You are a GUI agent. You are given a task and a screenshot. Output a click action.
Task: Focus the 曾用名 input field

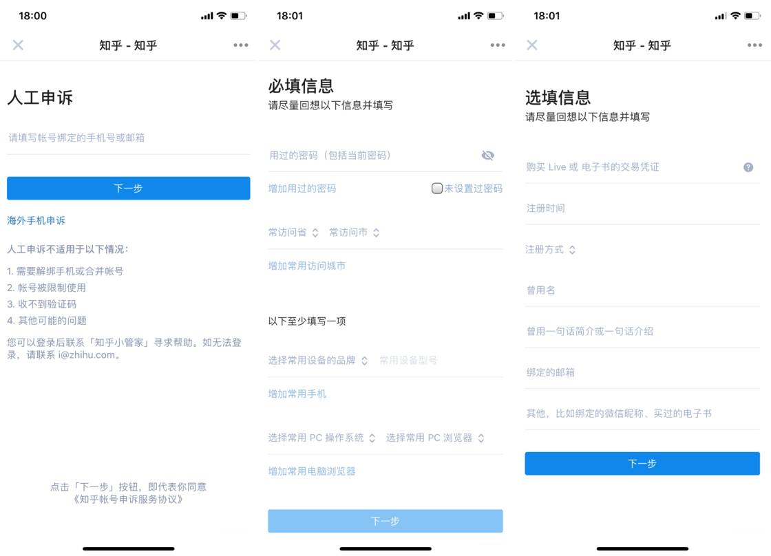[642, 290]
